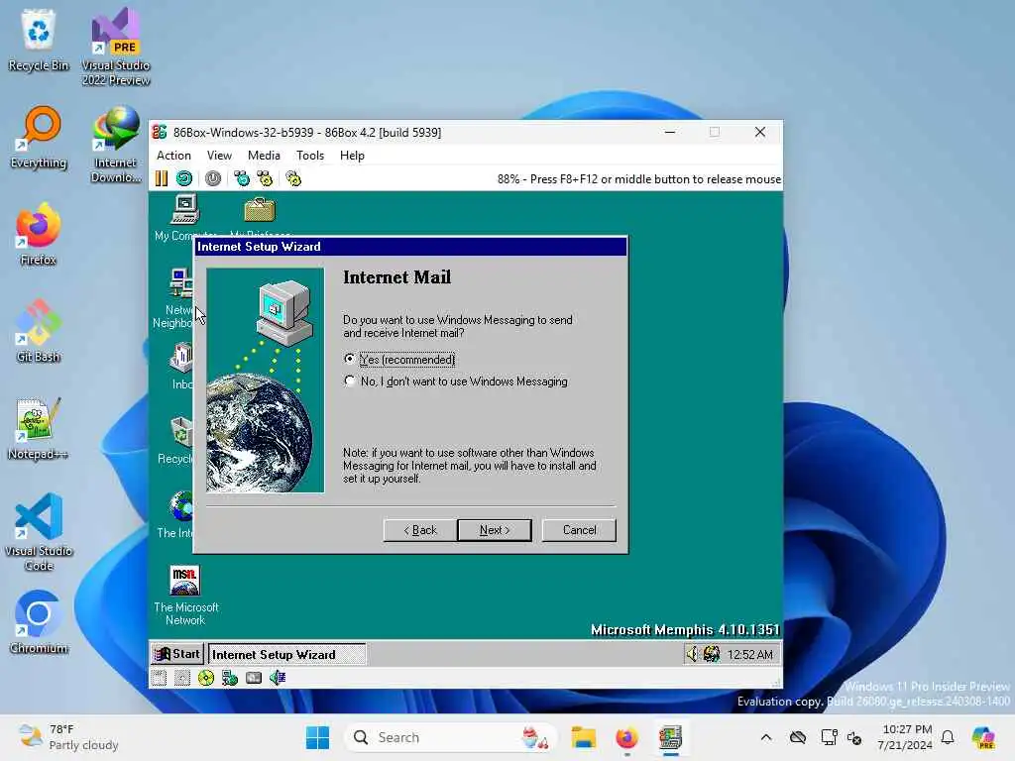Send Ctrl+Alt+Esc via toolbar icon
The height and width of the screenshot is (761, 1015).
tap(265, 178)
